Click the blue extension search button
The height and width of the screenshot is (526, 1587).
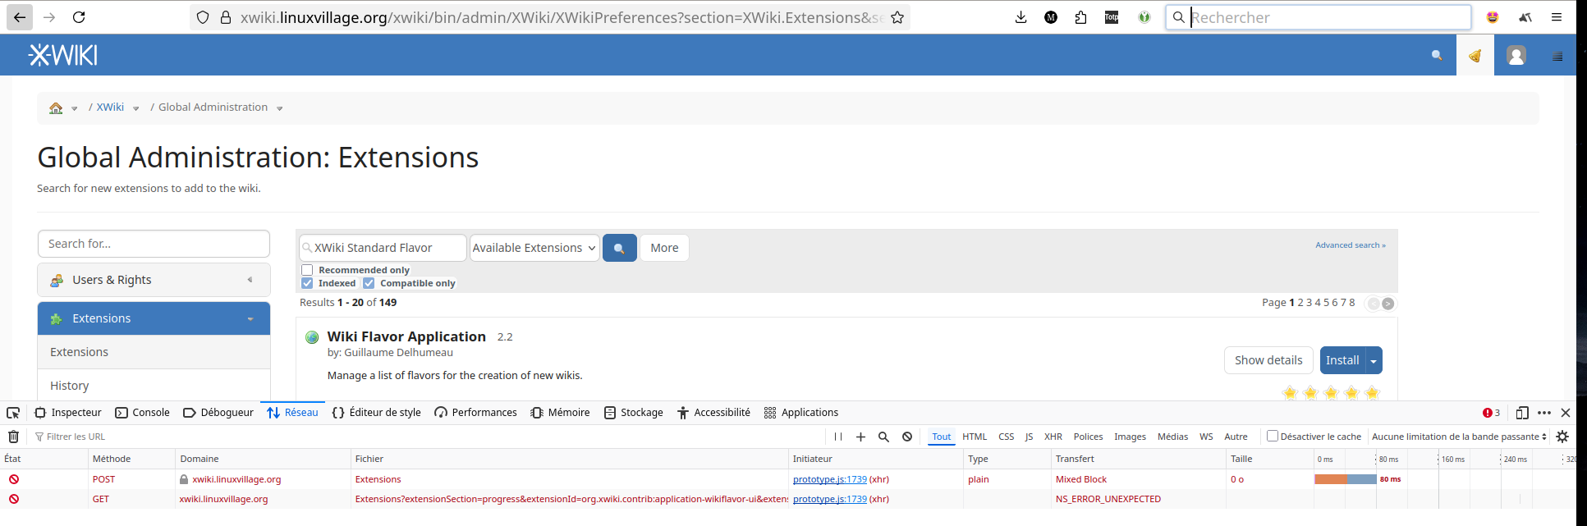619,248
